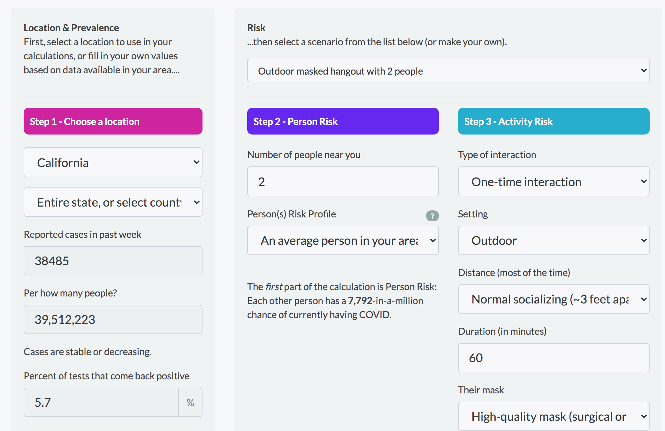
Task: Open the Type of interaction dropdown
Action: pos(554,181)
